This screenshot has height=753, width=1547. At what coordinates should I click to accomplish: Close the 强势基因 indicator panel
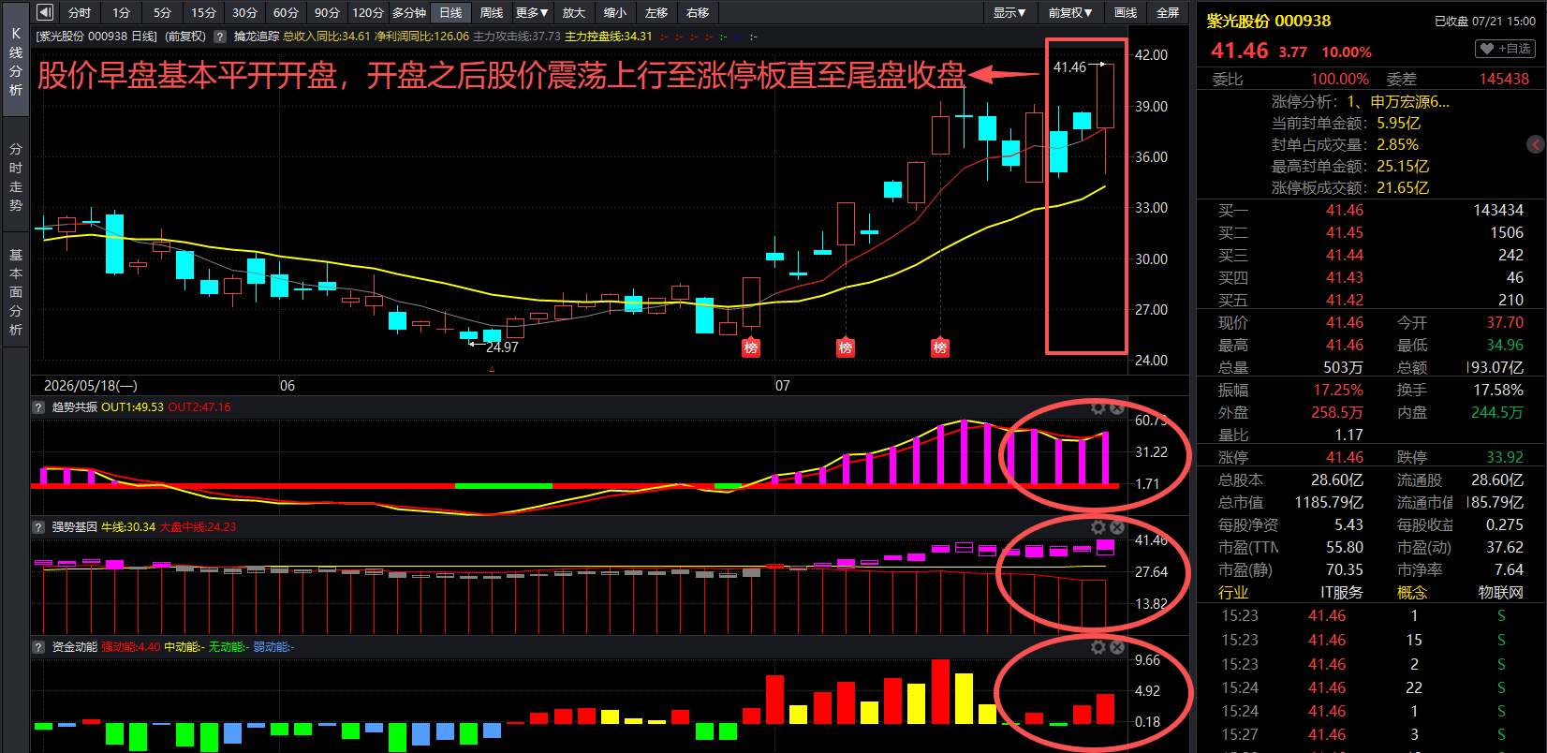click(1117, 527)
